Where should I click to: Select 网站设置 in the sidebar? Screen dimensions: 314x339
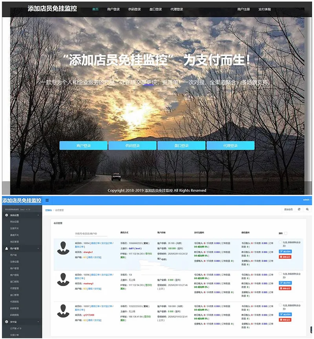point(14,222)
